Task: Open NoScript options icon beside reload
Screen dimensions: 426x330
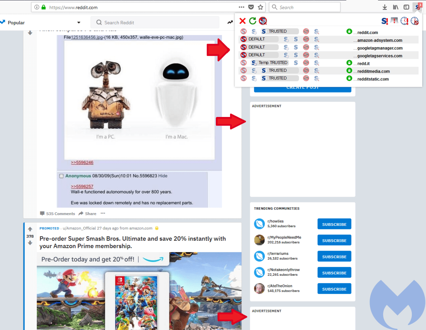Action: (x=263, y=21)
